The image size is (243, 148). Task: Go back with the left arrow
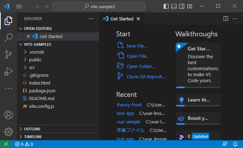click(38, 6)
